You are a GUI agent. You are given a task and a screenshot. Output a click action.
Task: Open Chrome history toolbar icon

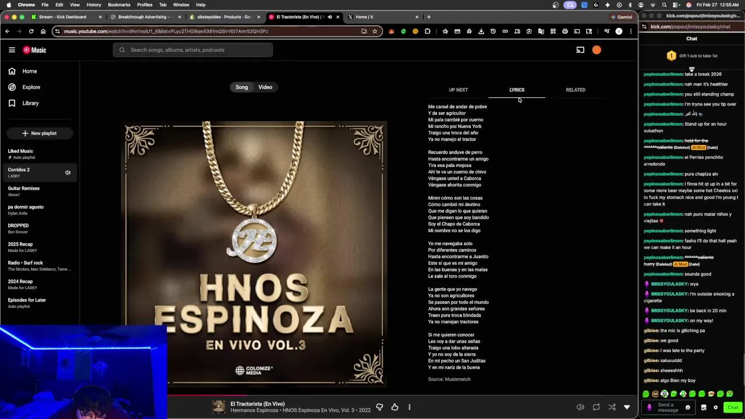pos(493,31)
